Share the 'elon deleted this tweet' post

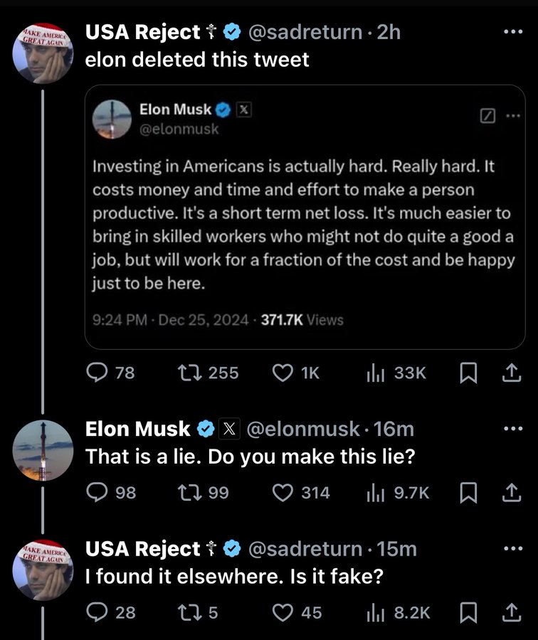pyautogui.click(x=512, y=373)
